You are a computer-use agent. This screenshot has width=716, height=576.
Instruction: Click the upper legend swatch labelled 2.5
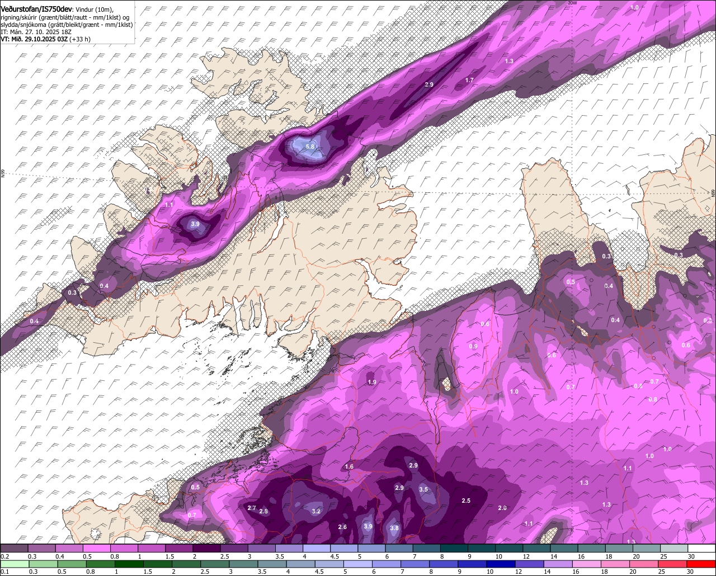click(x=234, y=549)
